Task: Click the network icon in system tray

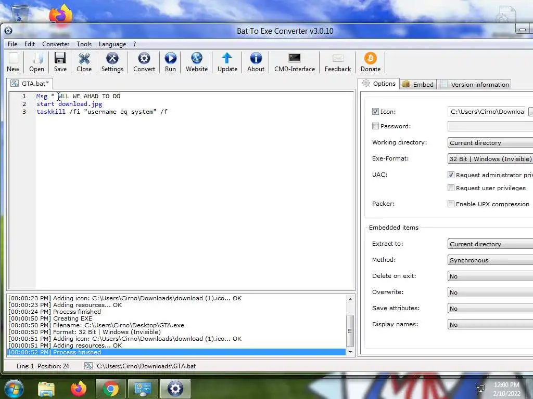Action: pyautogui.click(x=480, y=389)
